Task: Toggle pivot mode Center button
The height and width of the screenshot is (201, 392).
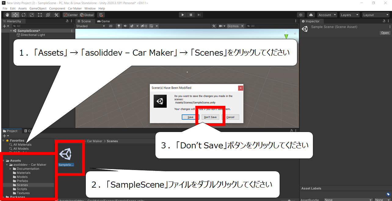Action: tap(71, 15)
